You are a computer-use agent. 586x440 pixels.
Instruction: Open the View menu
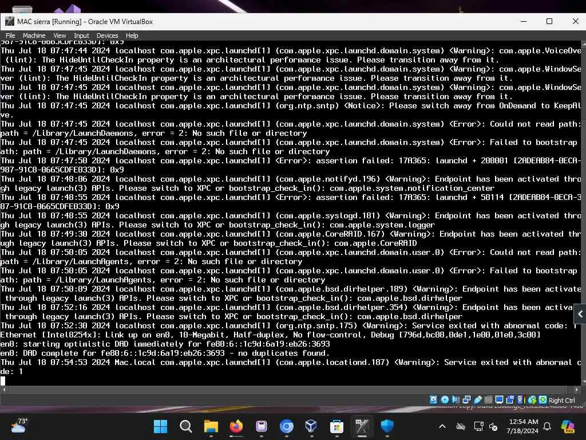click(x=60, y=36)
